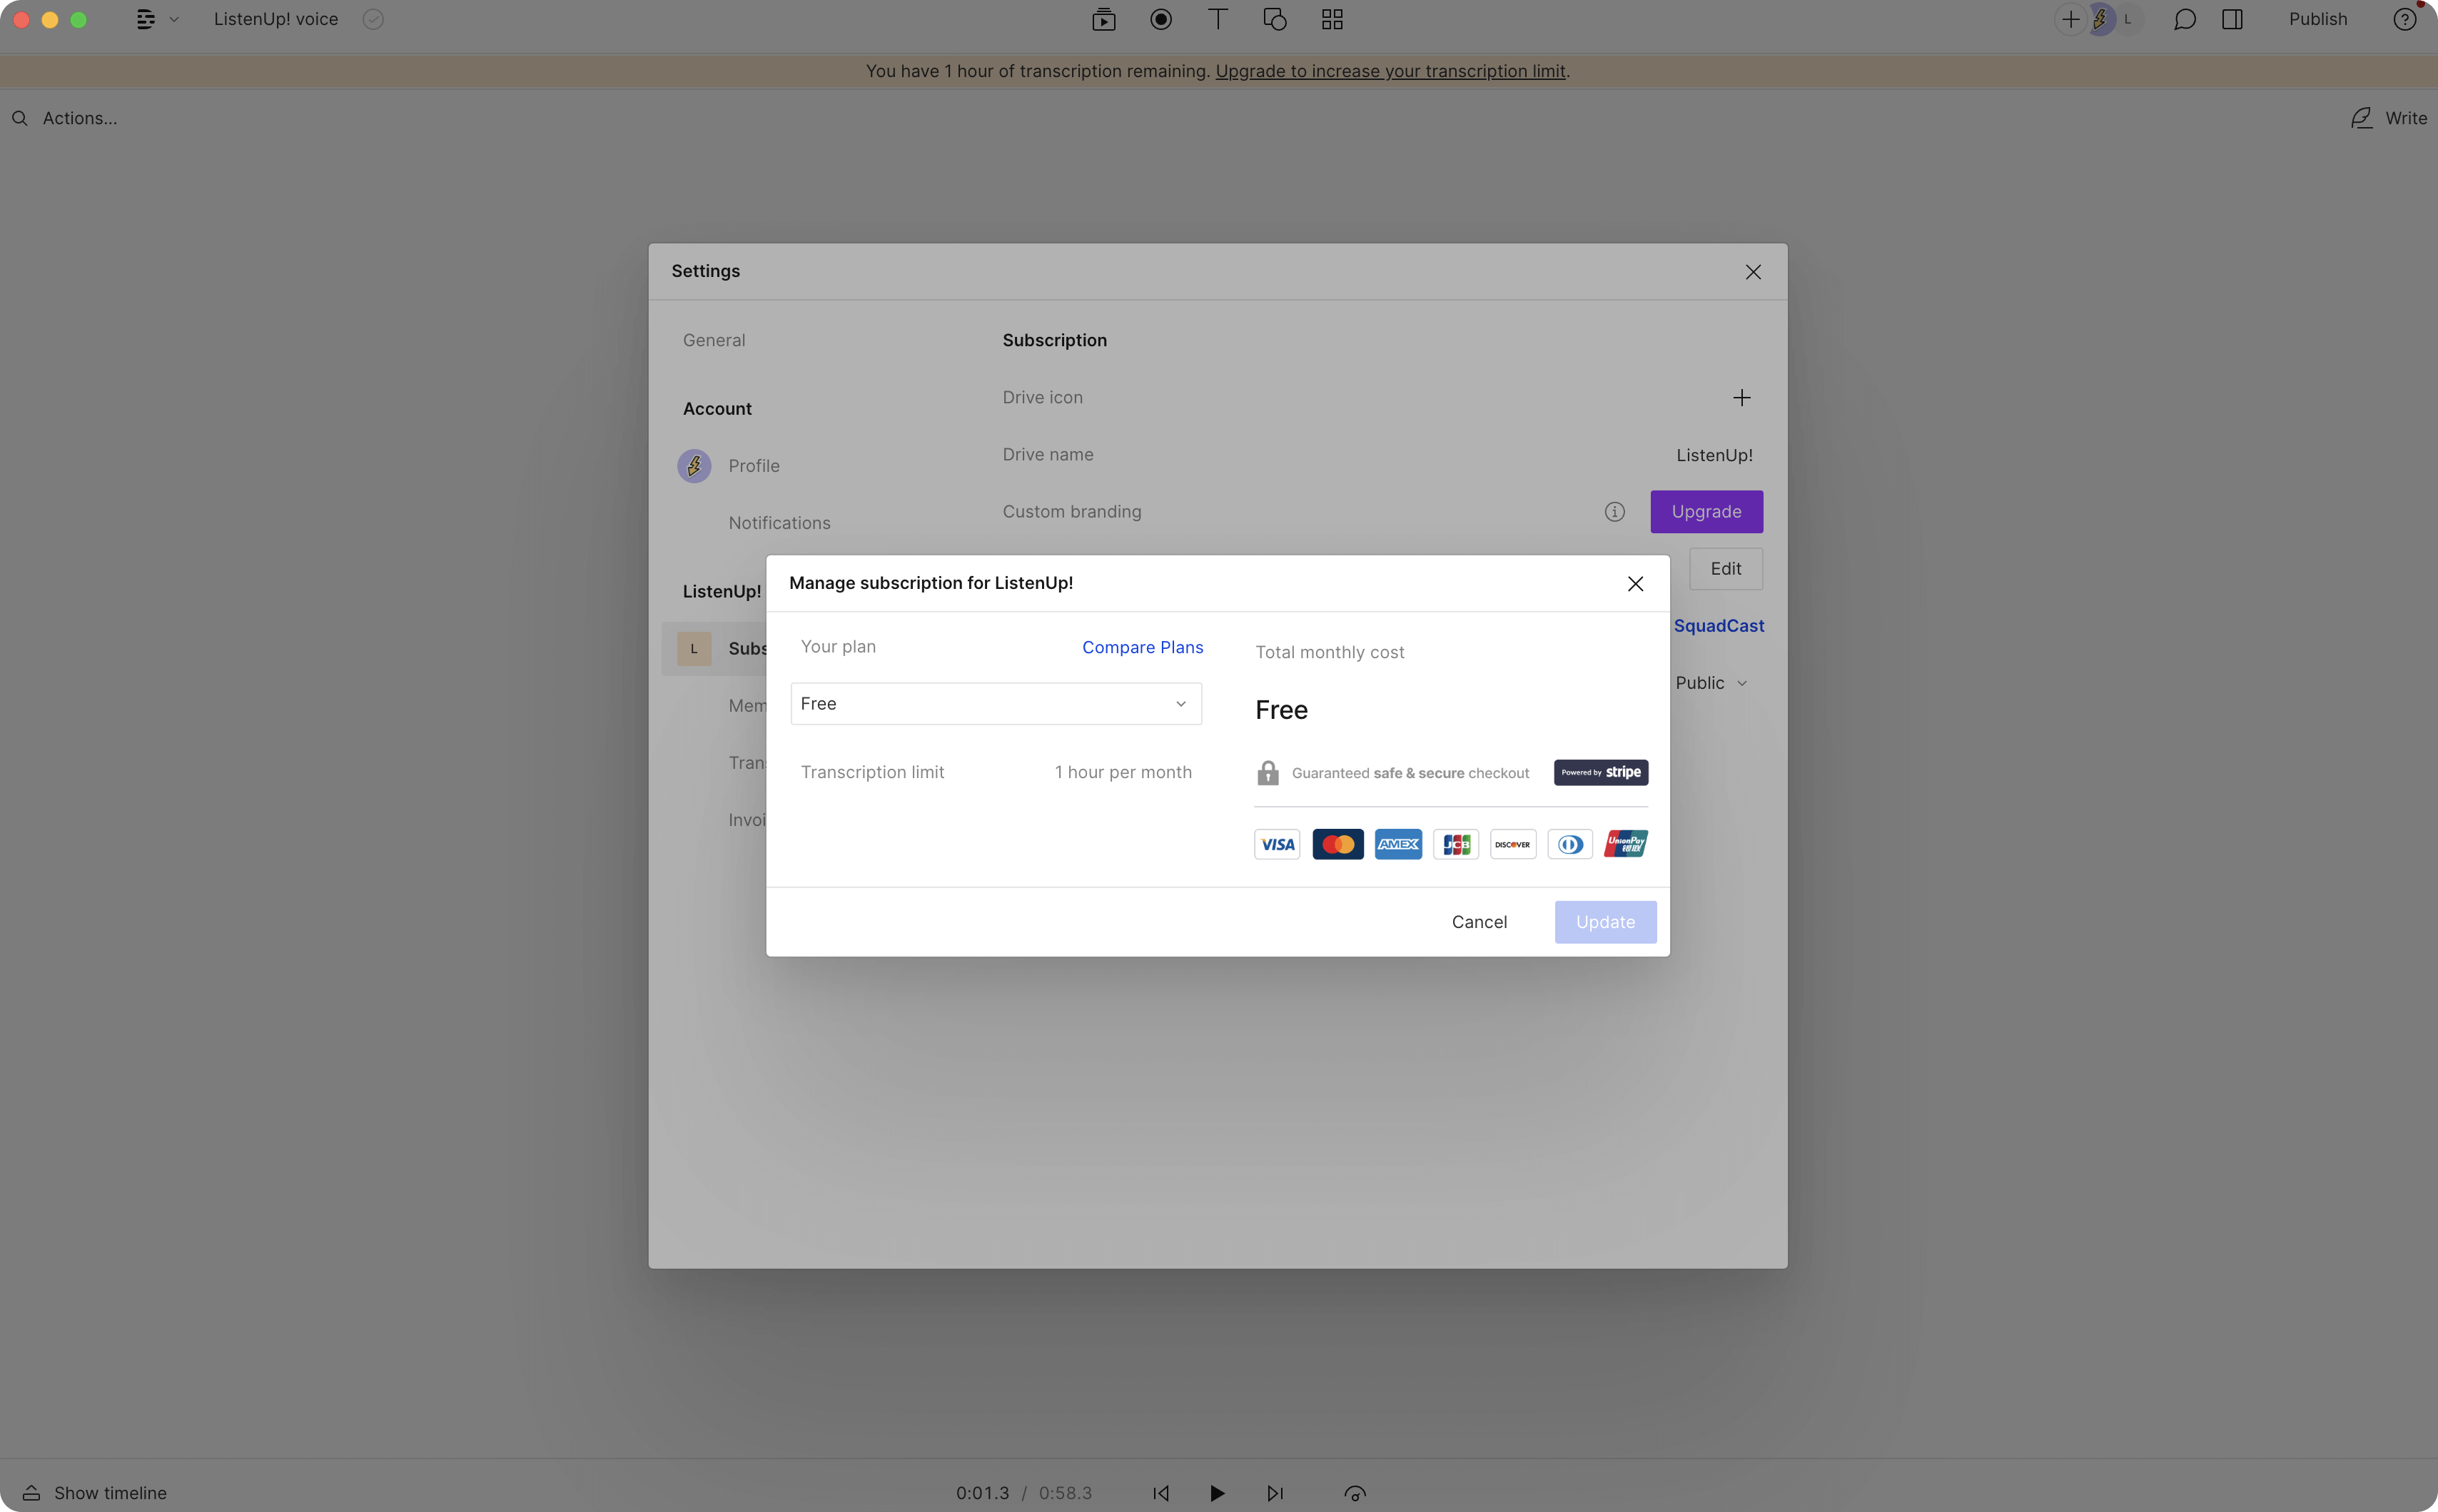Image resolution: width=2438 pixels, height=1512 pixels.
Task: Open Notifications settings item
Action: click(x=779, y=523)
